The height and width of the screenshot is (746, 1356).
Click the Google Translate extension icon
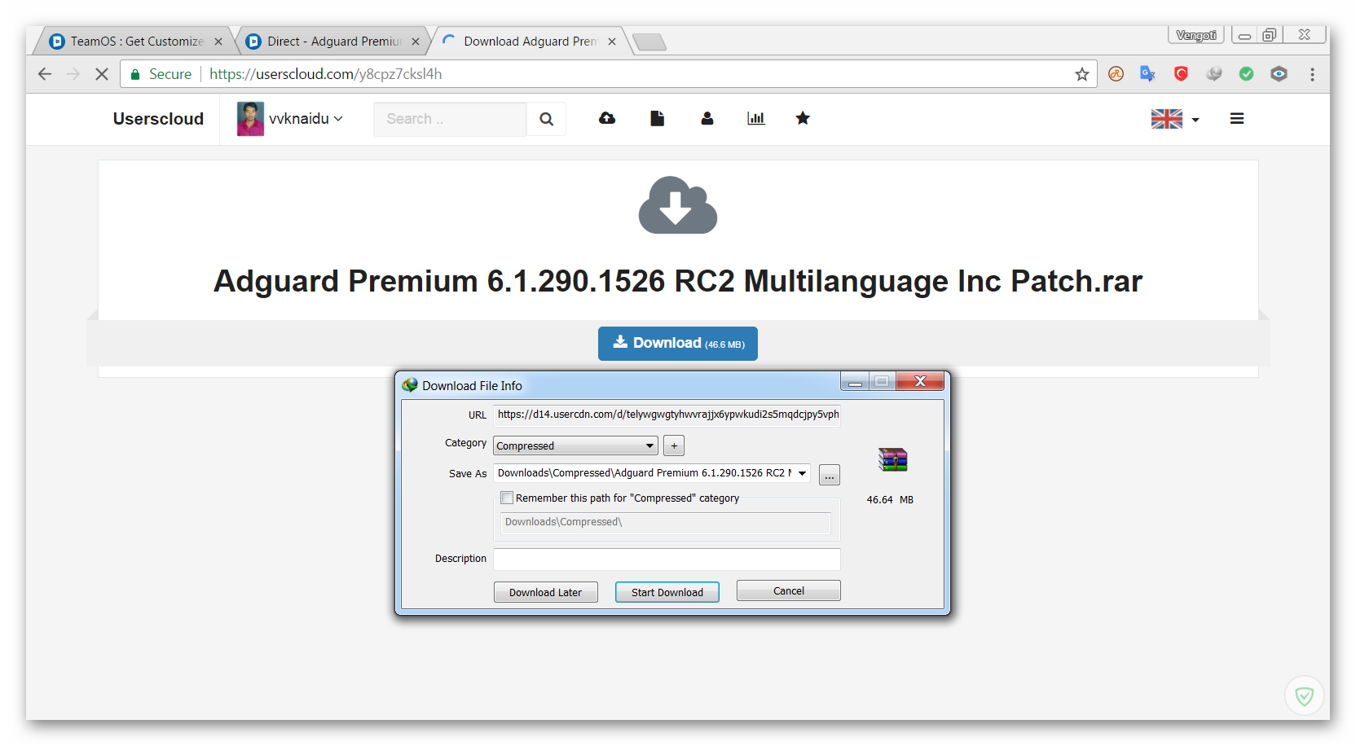(x=1148, y=74)
